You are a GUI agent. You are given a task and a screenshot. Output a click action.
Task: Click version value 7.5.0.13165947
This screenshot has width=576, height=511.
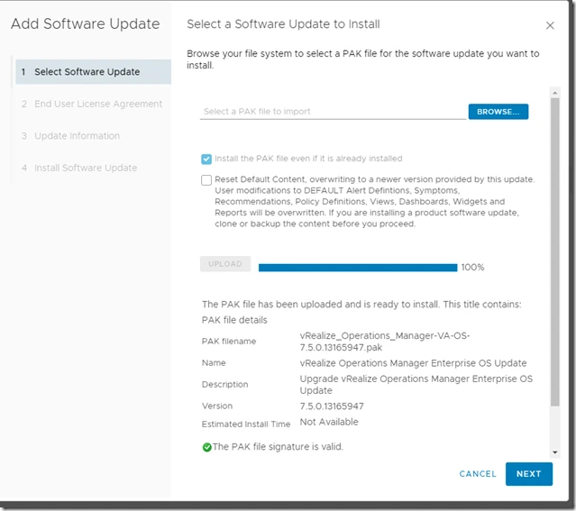[332, 406]
